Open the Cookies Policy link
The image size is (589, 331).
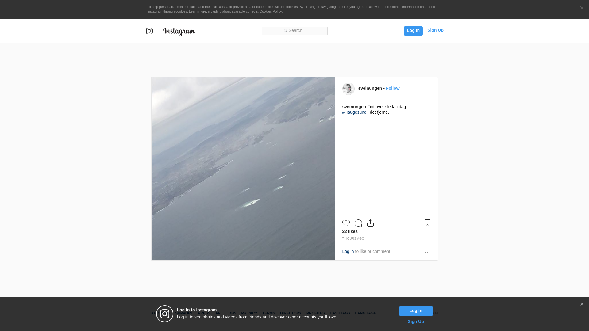coord(270,11)
